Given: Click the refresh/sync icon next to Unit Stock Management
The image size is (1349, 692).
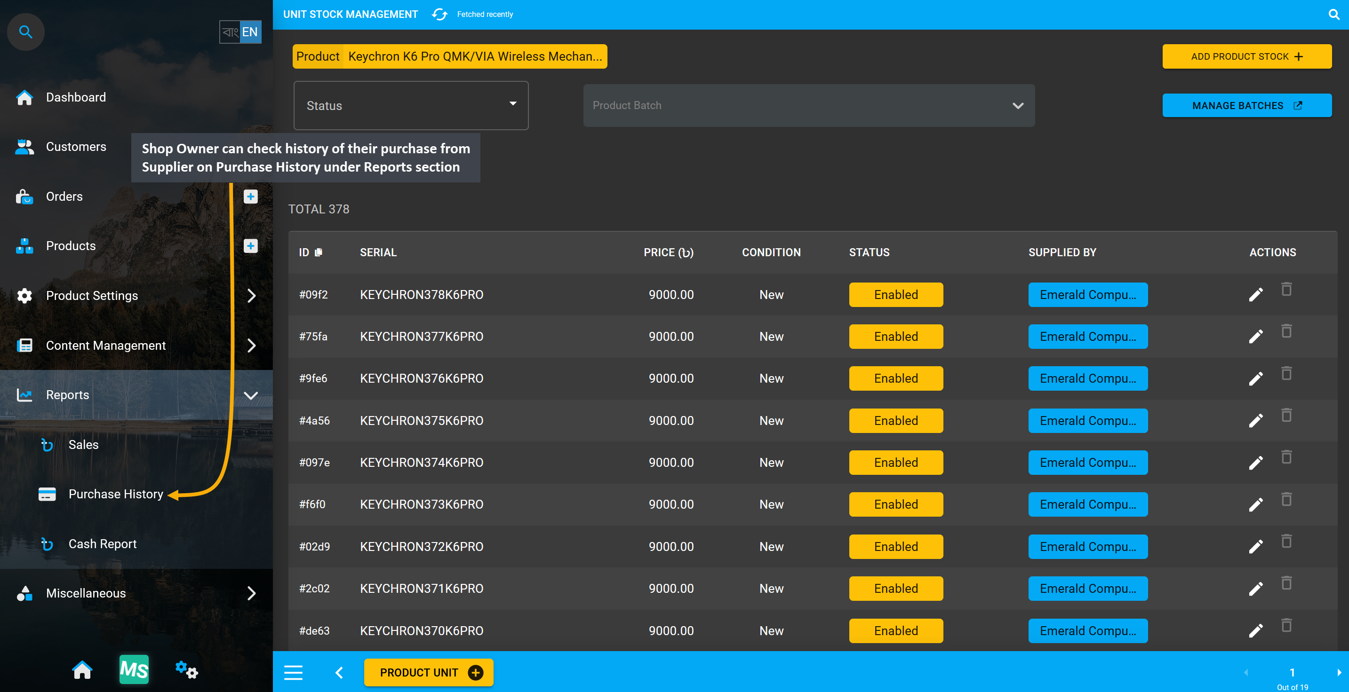Looking at the screenshot, I should pos(439,14).
